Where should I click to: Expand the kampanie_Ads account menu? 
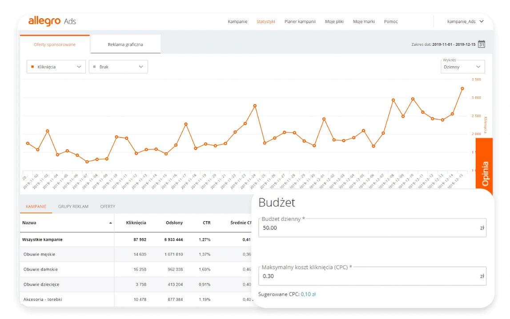click(465, 21)
